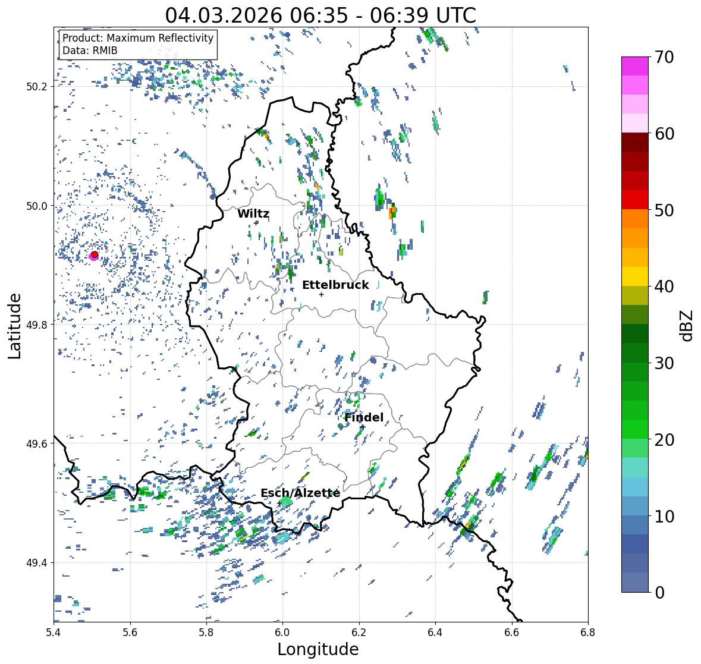Click longitude tick label 6.6

tap(512, 632)
